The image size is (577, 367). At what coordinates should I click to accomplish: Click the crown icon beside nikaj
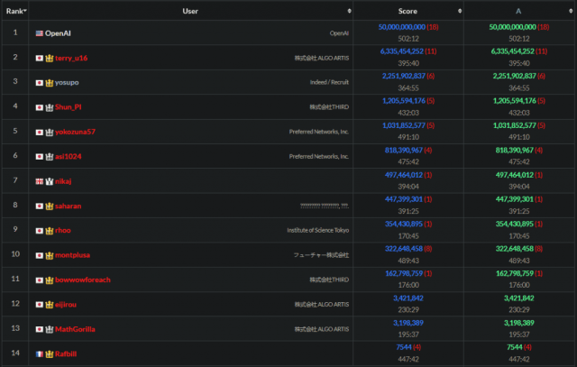50,181
